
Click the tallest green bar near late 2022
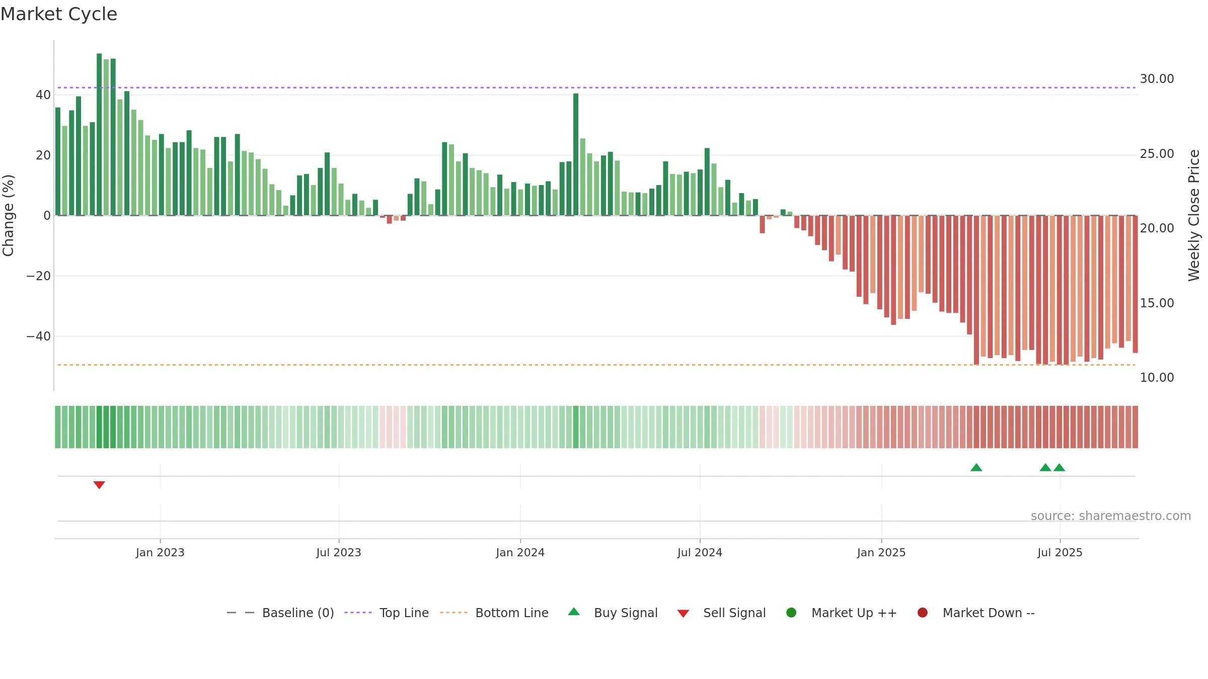click(x=99, y=134)
